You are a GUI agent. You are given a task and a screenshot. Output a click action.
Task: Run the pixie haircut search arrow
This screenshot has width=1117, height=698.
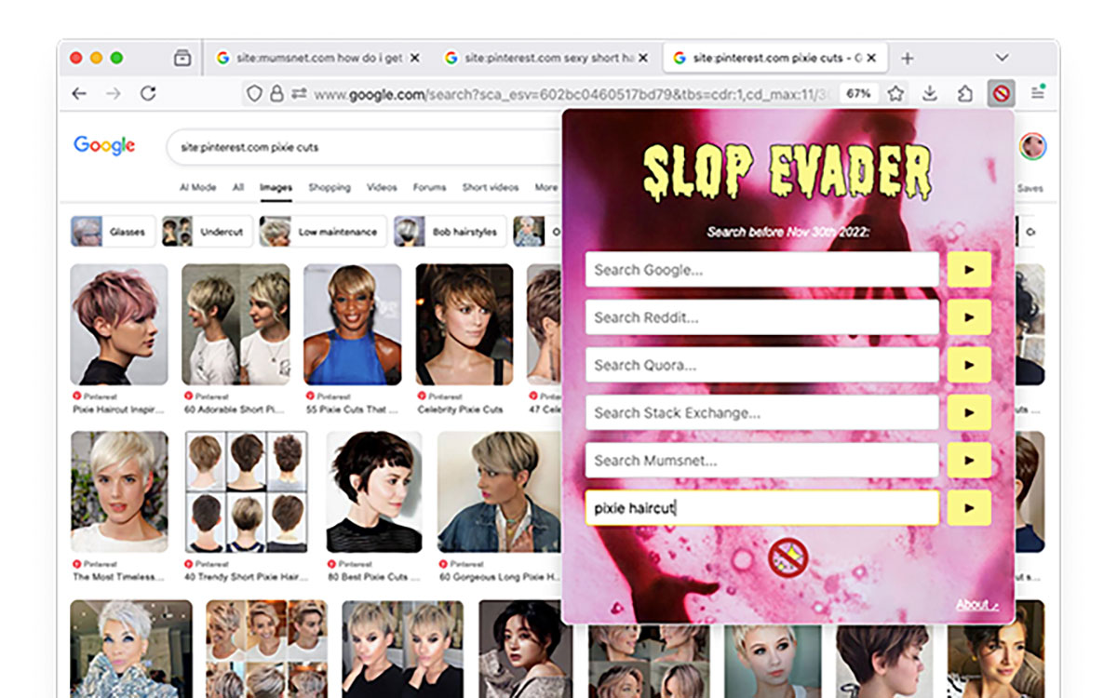point(970,507)
